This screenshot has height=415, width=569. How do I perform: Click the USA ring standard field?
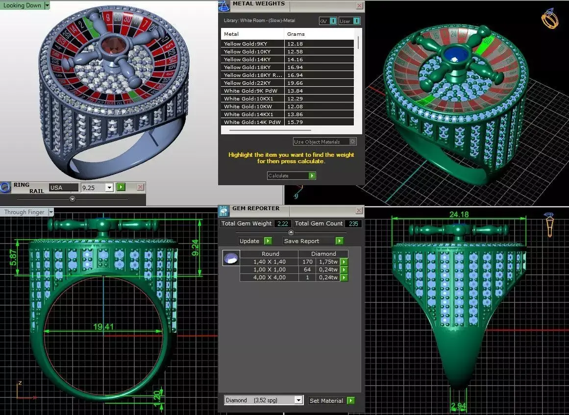pos(64,188)
